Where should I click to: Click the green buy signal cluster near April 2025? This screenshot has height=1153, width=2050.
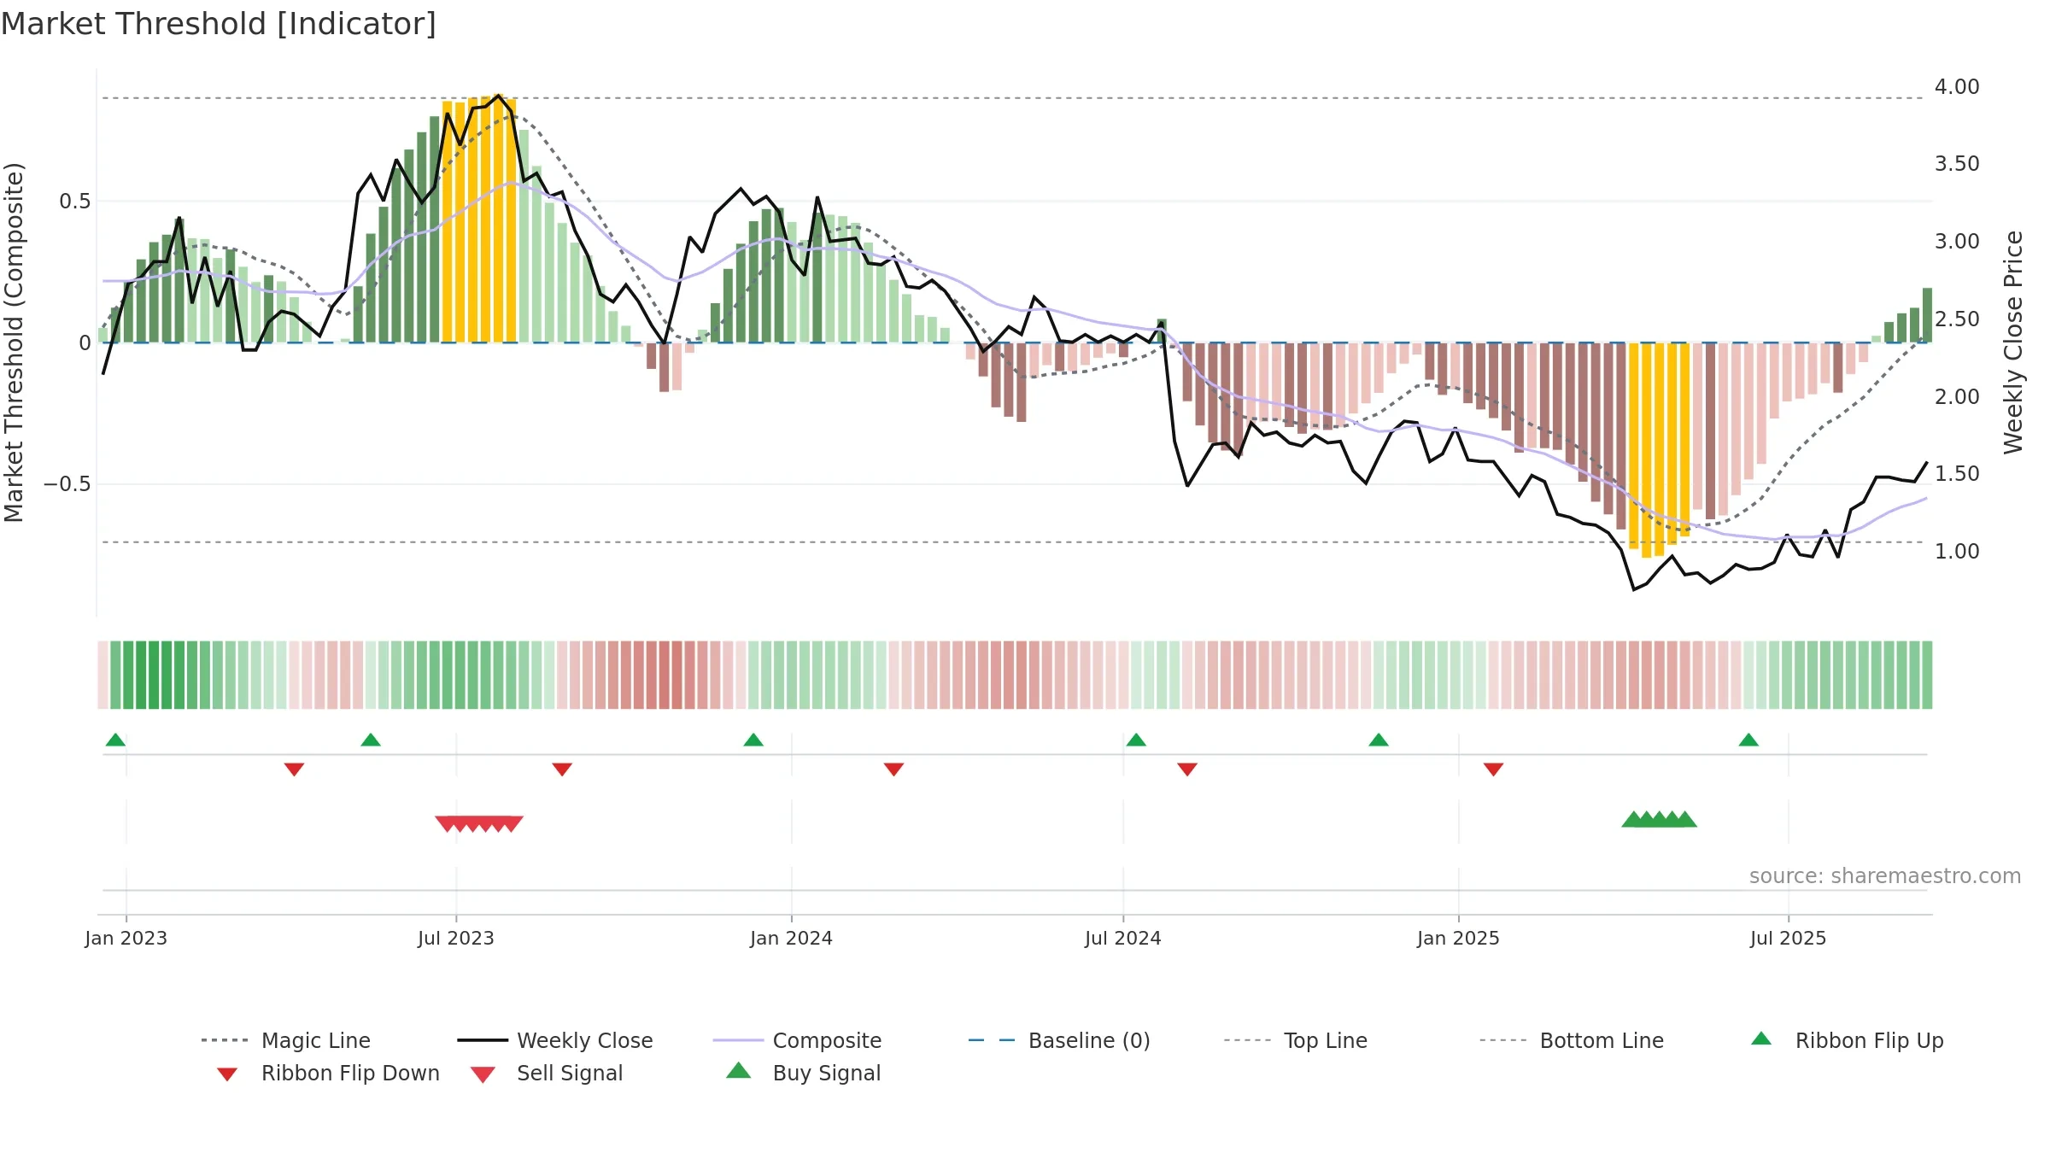[x=1659, y=819]
